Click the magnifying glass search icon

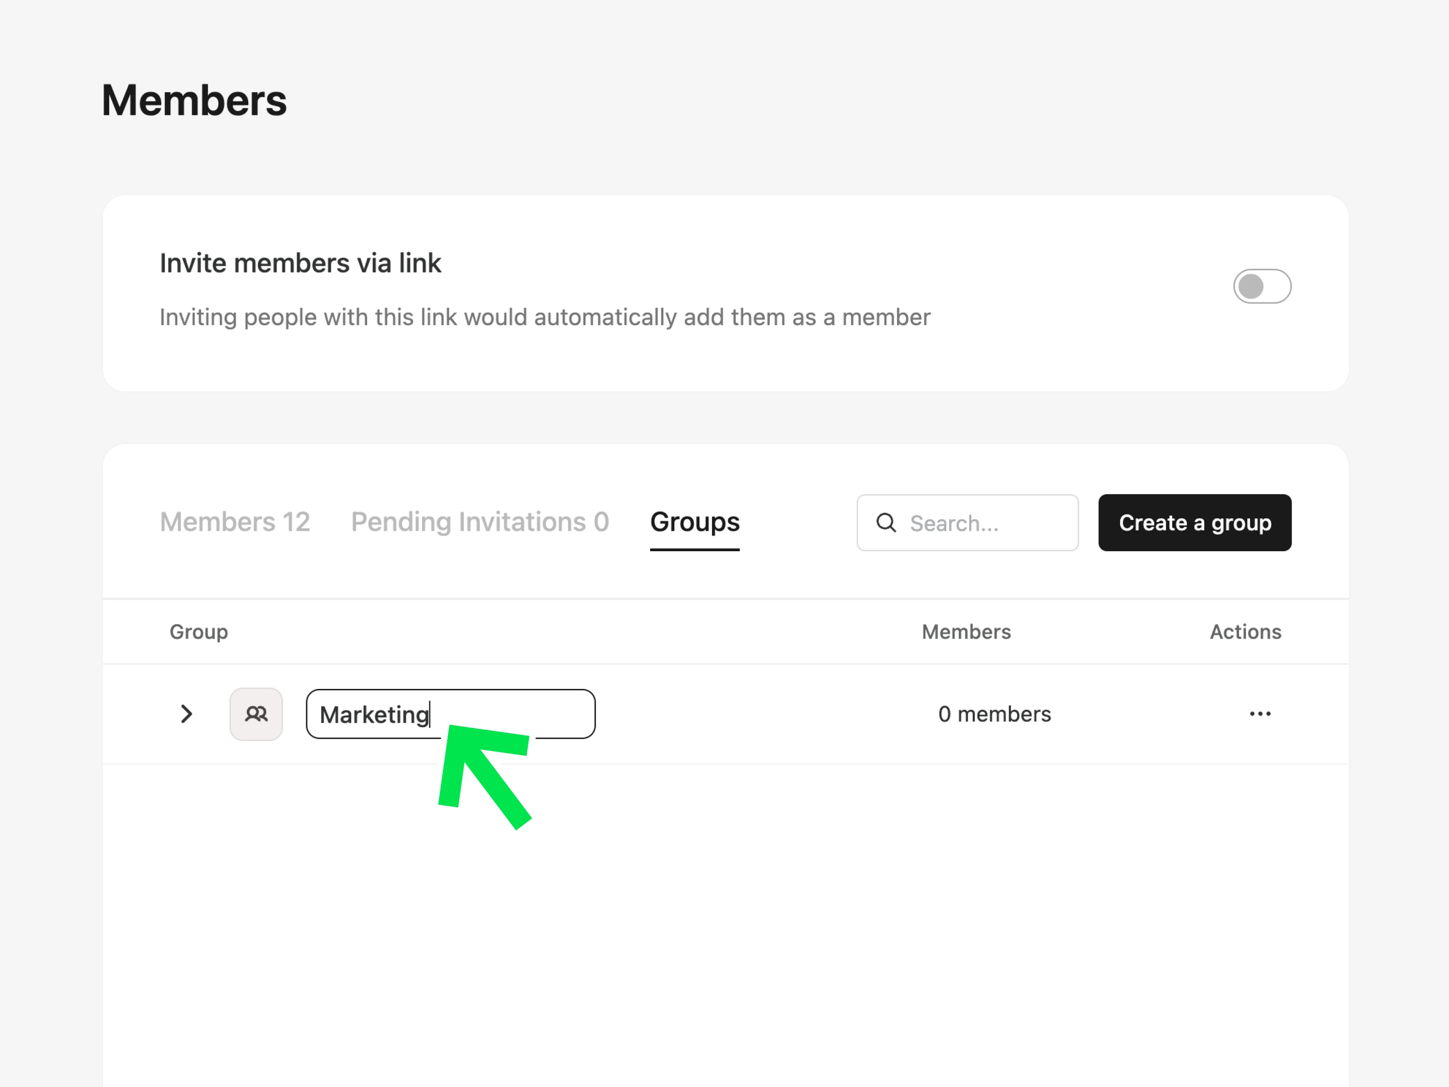point(886,523)
